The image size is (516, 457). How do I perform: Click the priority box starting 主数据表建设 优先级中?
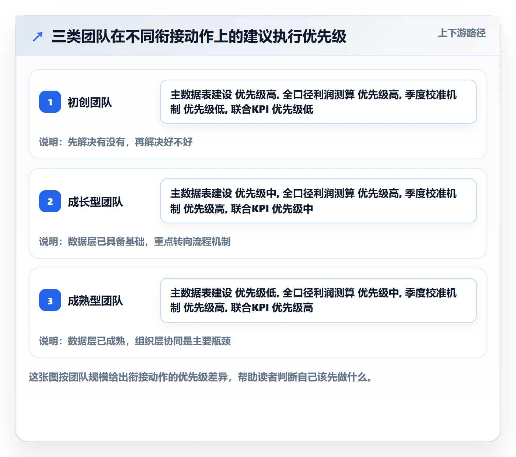318,201
